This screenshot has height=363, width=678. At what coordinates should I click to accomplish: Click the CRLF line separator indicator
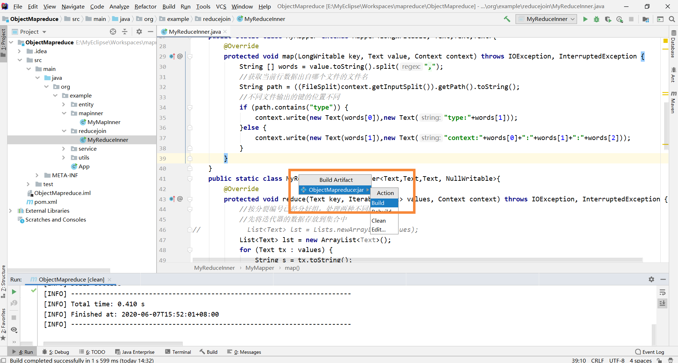pyautogui.click(x=597, y=360)
